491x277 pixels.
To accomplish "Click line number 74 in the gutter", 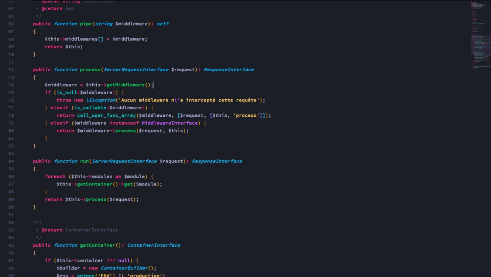I will 11,85.
